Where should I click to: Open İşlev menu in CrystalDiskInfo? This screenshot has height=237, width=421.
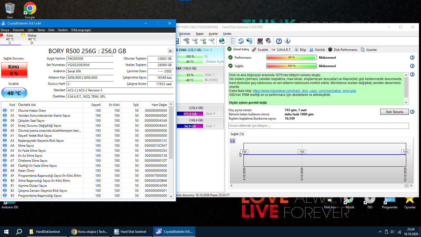click(x=31, y=30)
